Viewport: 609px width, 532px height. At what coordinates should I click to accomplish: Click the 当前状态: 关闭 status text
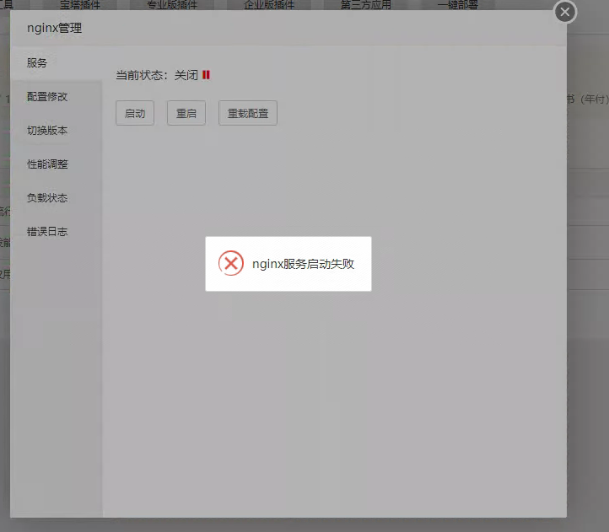click(157, 75)
